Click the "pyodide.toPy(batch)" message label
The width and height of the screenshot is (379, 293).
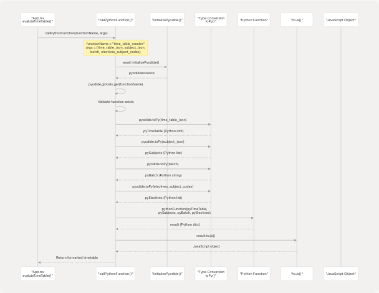[163, 164]
